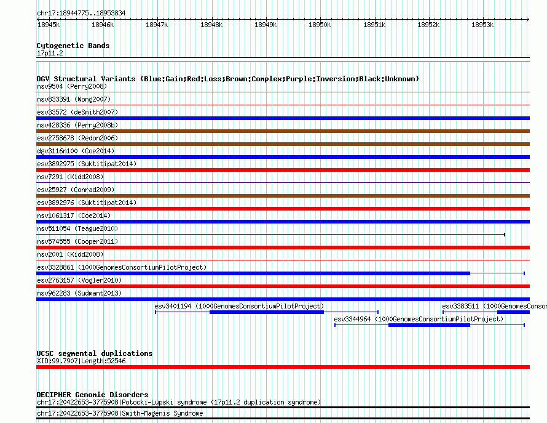Open the DECIPHER Genomic Disorders track title
547x423 pixels.
92,395
